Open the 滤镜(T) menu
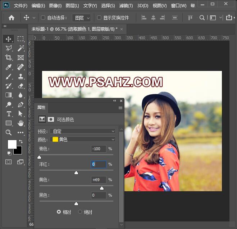This screenshot has height=229, width=237. pos(126,6)
